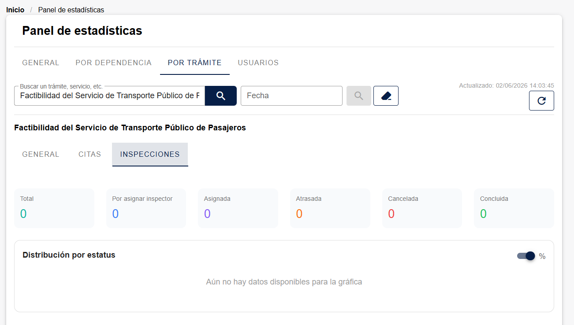Select the INSPECCIONES sub-tab
Screen dimensions: 574x325
pyautogui.click(x=150, y=154)
